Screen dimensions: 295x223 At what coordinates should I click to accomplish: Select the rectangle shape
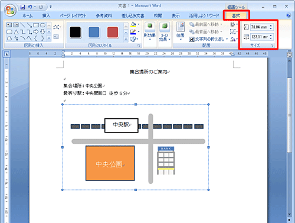(x=36, y=25)
